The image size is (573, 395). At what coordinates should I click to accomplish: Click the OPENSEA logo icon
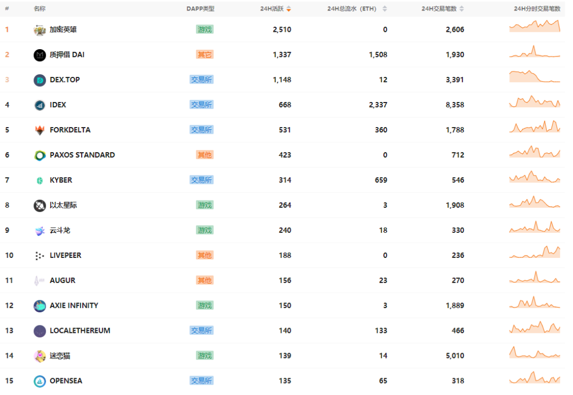pos(39,381)
